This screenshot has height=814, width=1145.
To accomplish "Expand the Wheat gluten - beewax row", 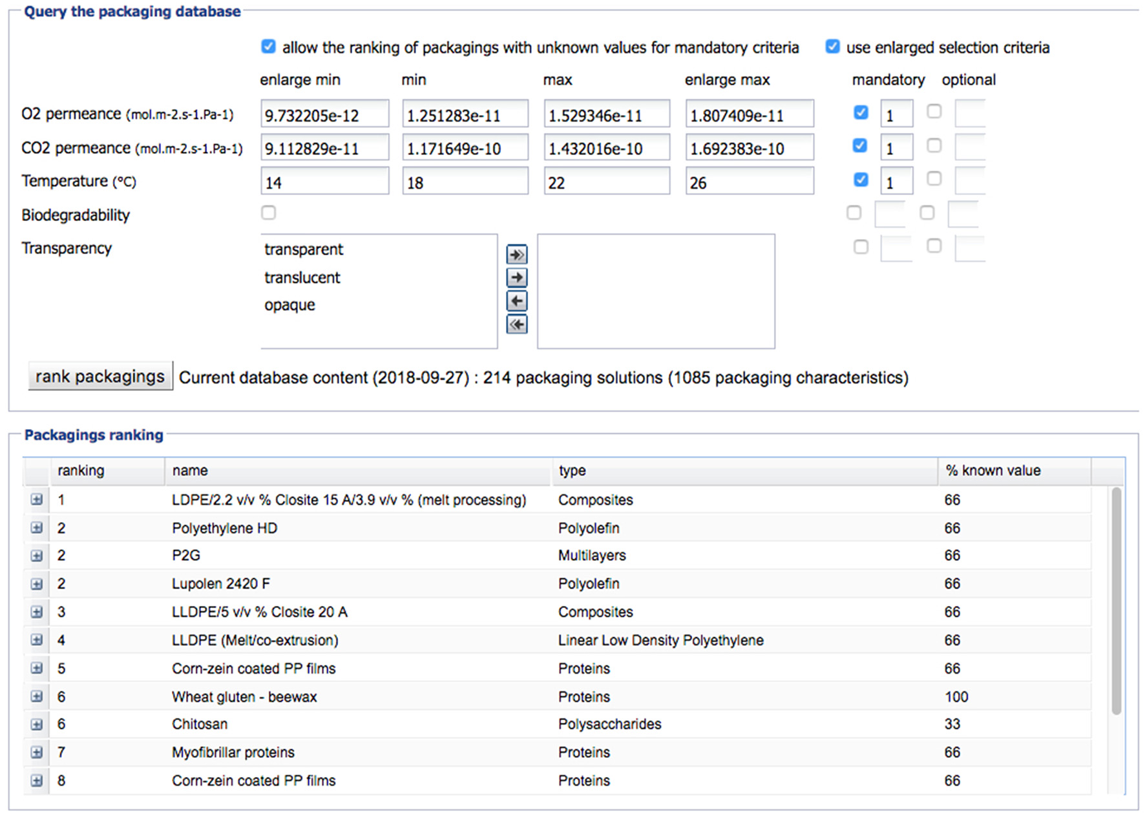I will (37, 696).
